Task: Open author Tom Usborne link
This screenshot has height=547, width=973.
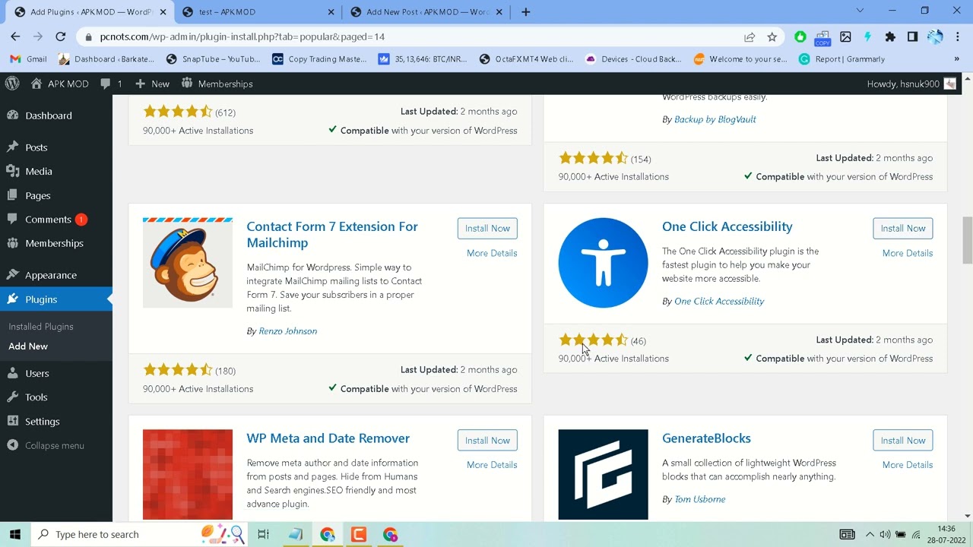Action: [700, 500]
